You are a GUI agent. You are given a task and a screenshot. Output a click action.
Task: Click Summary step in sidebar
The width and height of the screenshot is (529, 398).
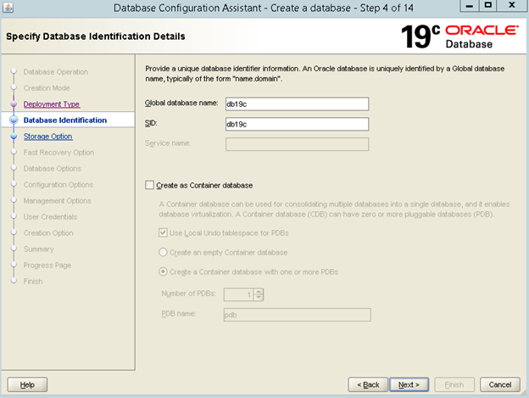(x=38, y=249)
